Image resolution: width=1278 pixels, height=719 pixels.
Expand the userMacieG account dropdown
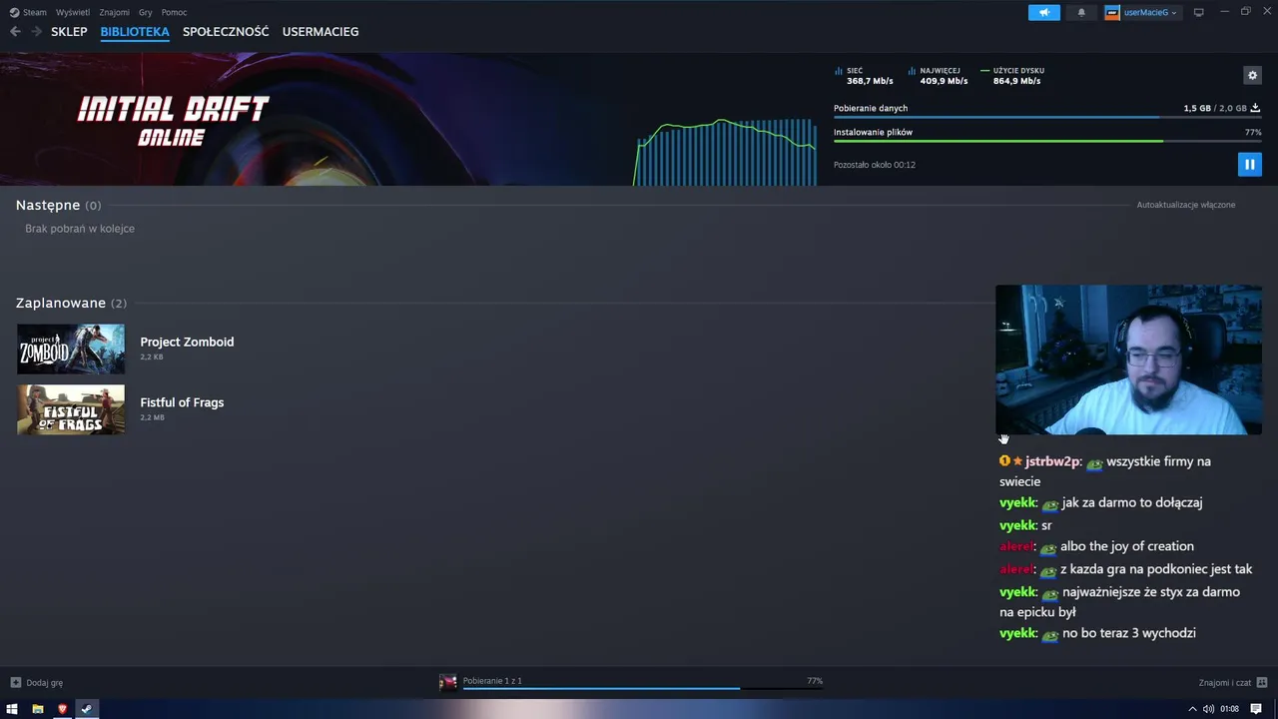pyautogui.click(x=1142, y=12)
